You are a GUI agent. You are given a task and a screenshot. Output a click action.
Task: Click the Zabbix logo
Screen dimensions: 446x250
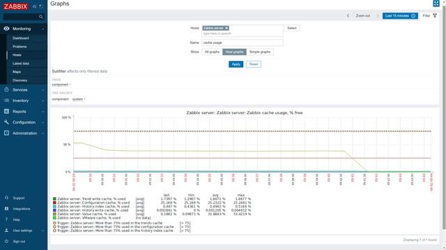coord(15,6)
